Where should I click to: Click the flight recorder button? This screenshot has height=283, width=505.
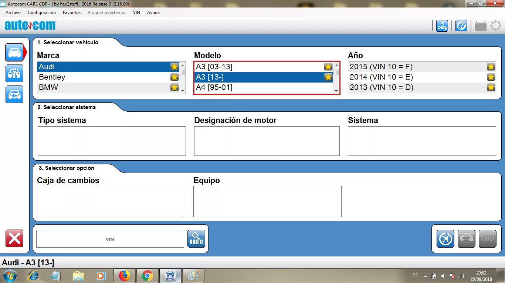click(x=445, y=239)
